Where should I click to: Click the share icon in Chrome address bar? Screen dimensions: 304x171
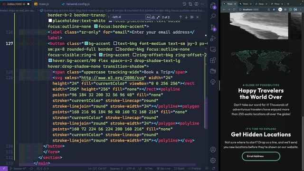[x=269, y=9]
